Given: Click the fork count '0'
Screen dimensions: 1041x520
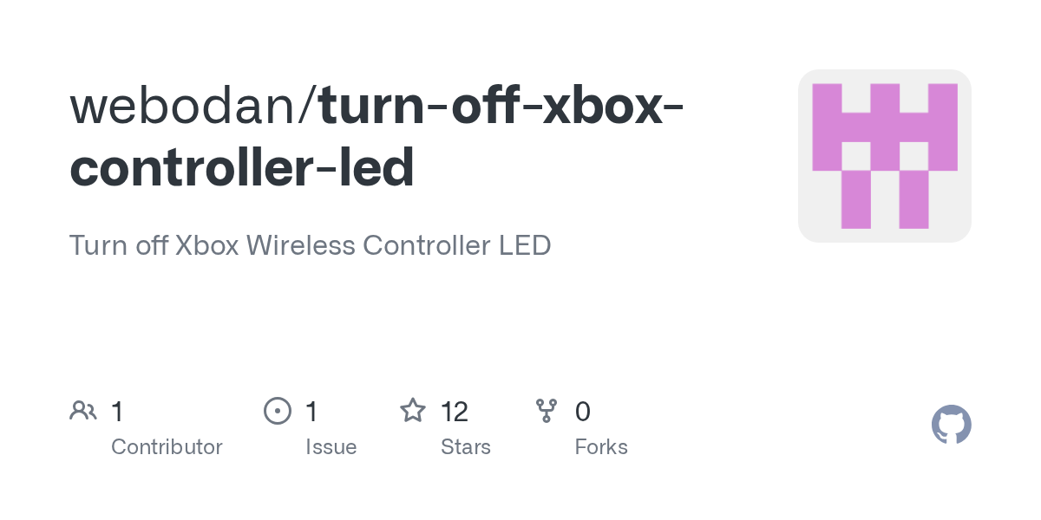Looking at the screenshot, I should pyautogui.click(x=583, y=411).
